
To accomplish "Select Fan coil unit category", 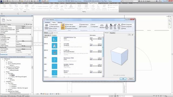I will pos(53,29).
